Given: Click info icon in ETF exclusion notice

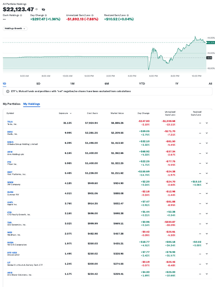Looking at the screenshot, I should [x=8, y=91].
